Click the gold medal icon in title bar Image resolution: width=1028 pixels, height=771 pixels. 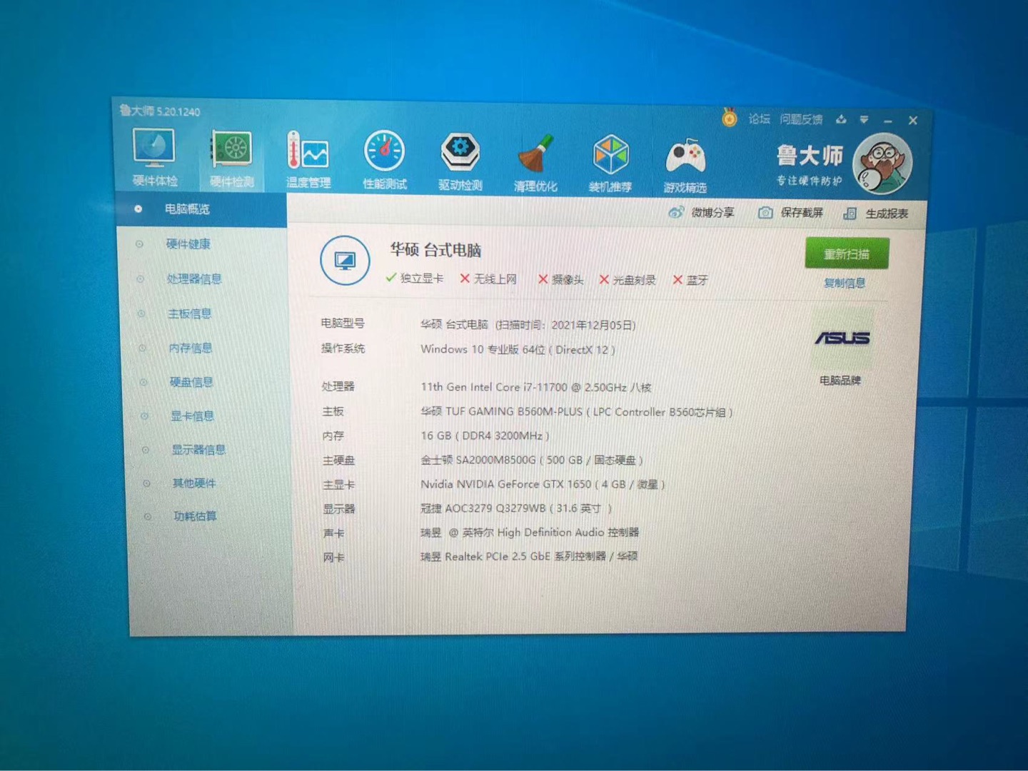[x=729, y=117]
